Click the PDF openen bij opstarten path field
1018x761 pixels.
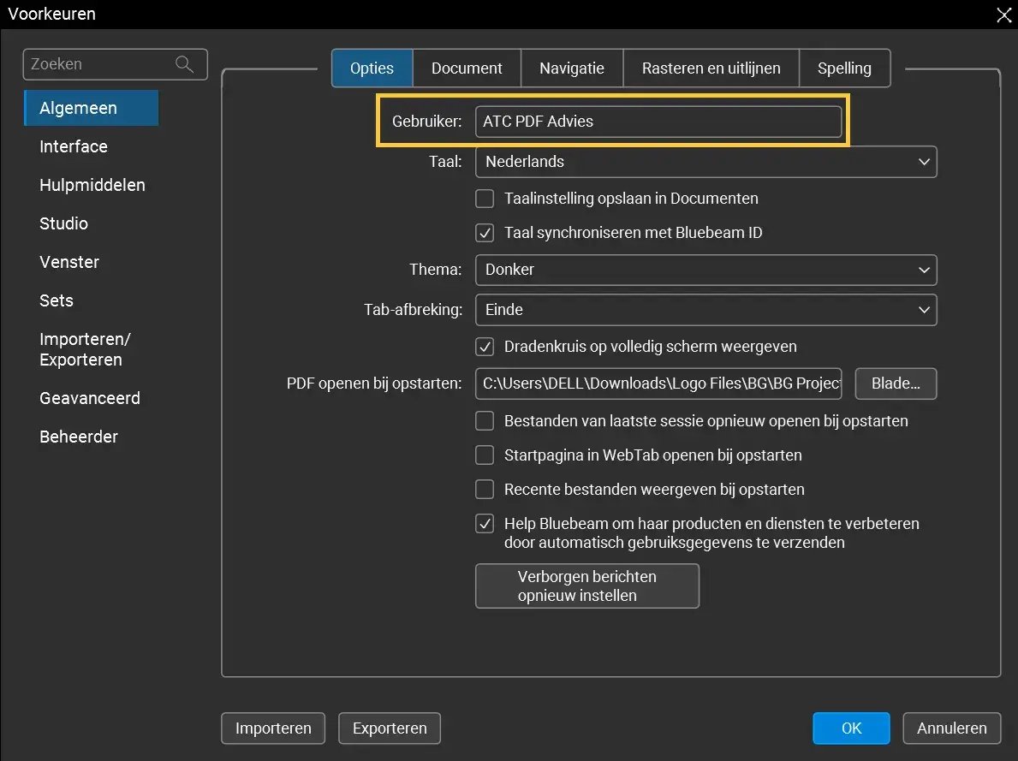click(x=658, y=383)
